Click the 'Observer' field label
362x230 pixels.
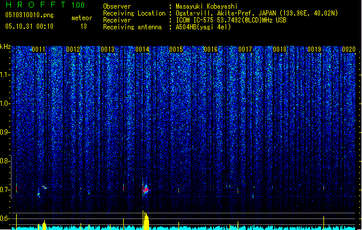point(117,6)
